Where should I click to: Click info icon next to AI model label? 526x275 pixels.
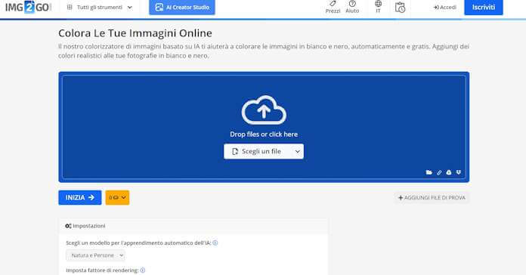215,243
